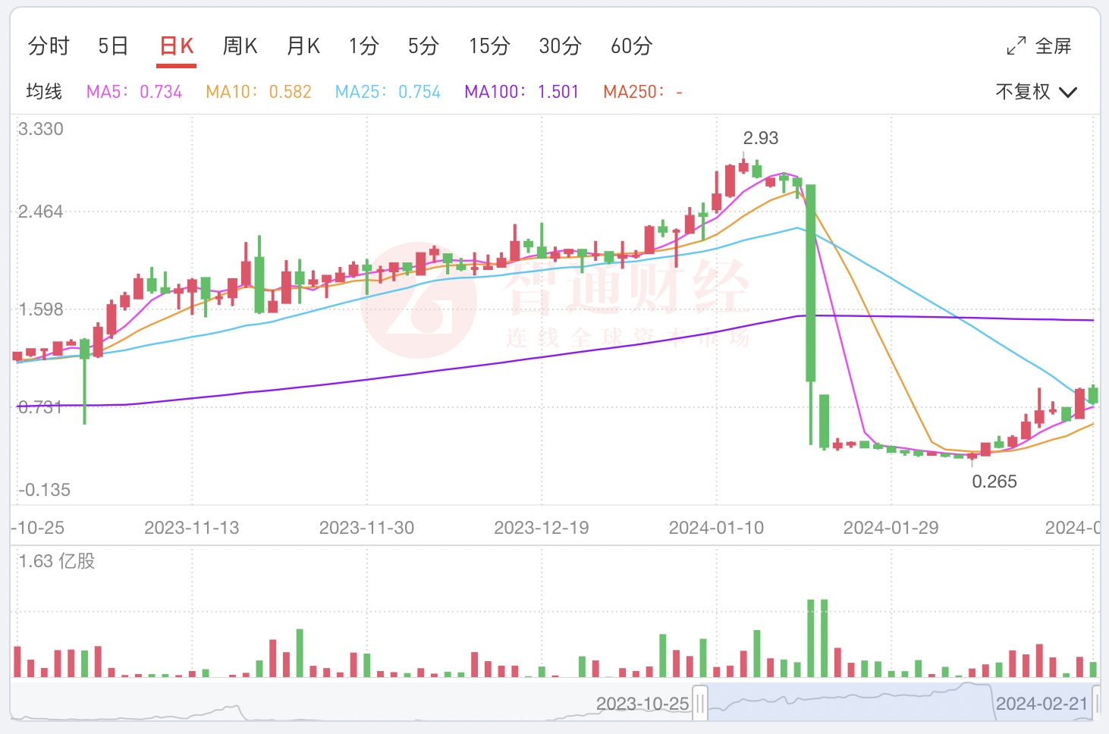Viewport: 1109px width, 734px height.
Task: Open the 日K daily candlestick tab
Action: click(178, 46)
